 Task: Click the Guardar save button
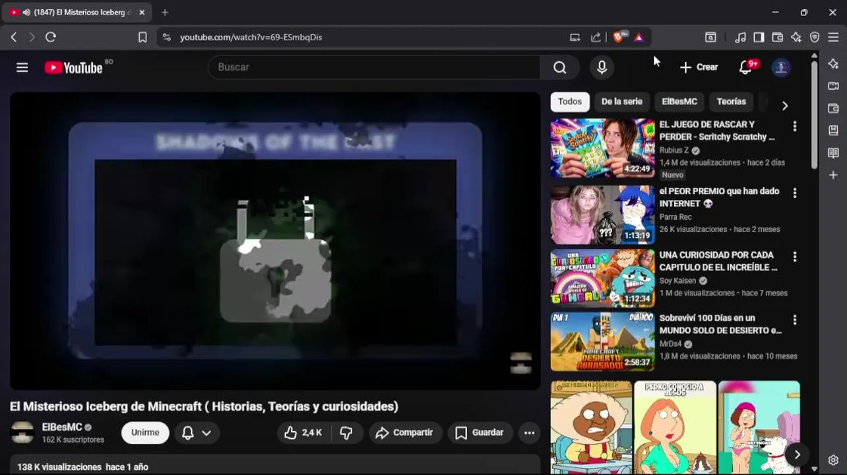(480, 433)
